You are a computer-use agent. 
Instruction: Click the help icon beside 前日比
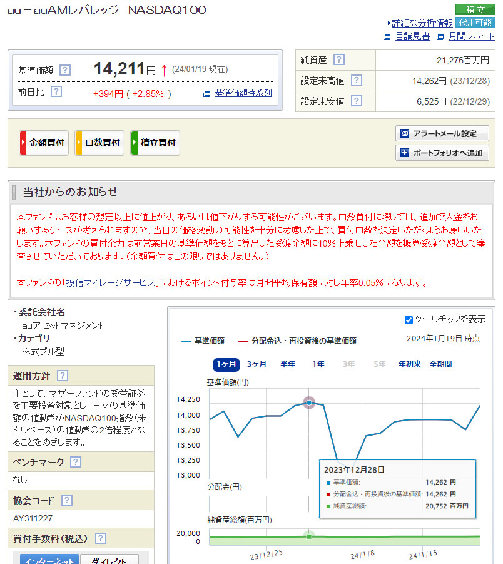[56, 91]
